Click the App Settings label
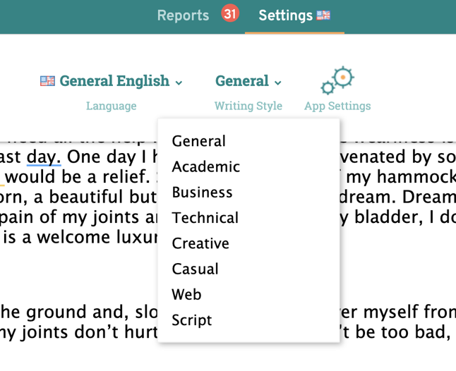This screenshot has width=456, height=371. (337, 106)
